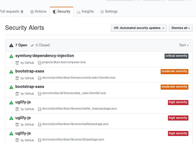Click alert icon of libraries/leaflet/package.json uglify-js row

point(11,118)
